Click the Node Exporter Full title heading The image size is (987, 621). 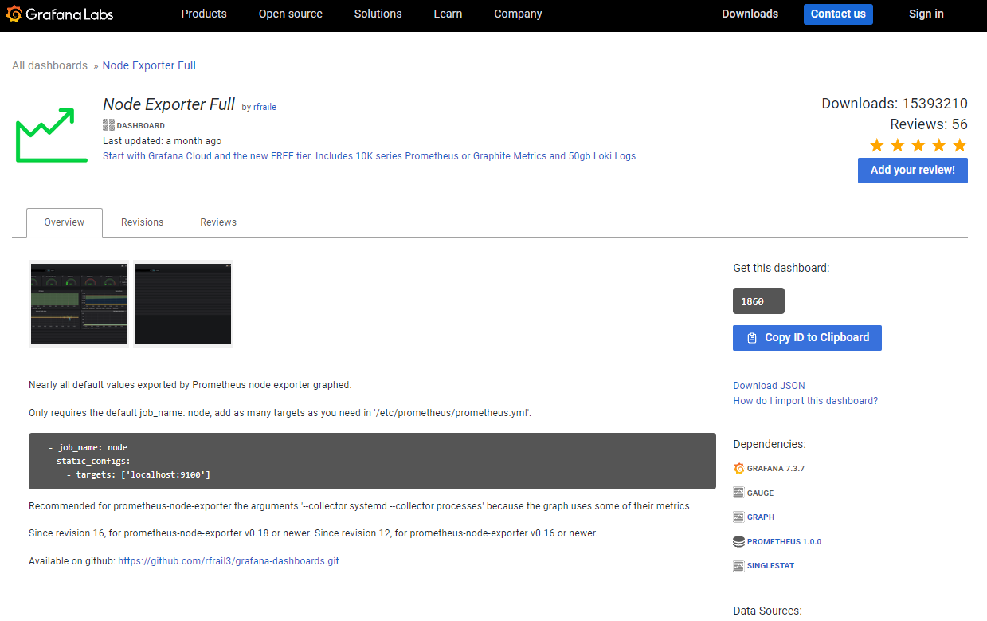(x=169, y=104)
